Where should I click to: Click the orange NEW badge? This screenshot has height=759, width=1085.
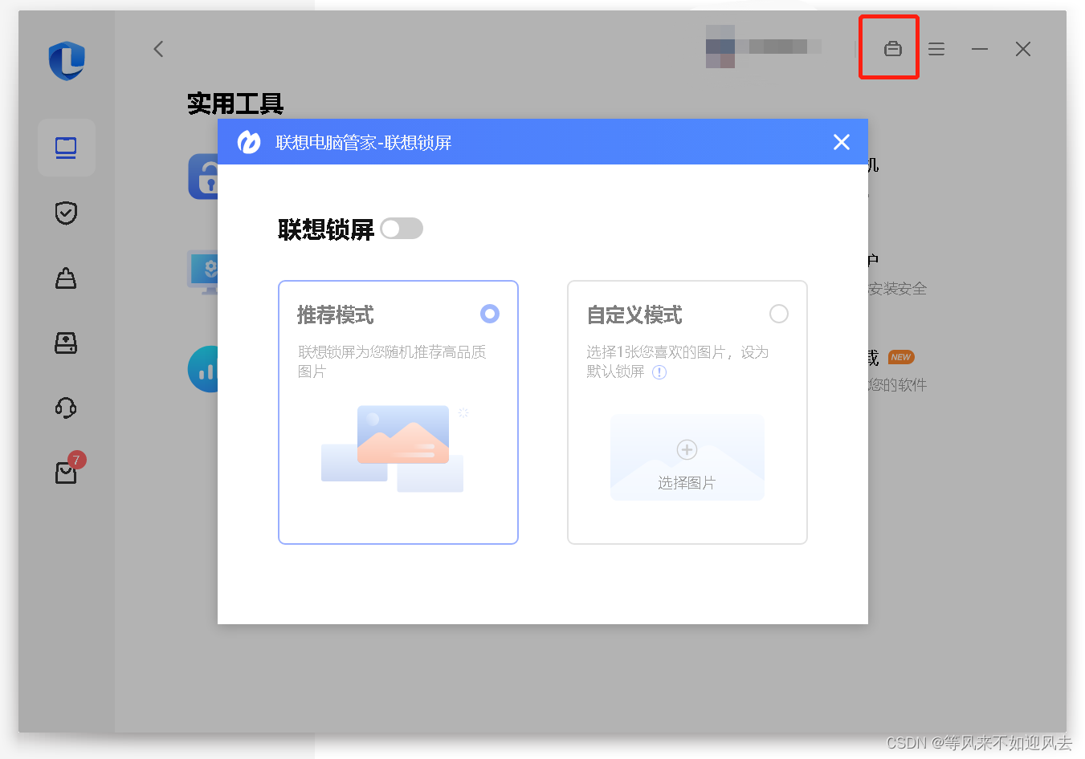click(901, 357)
